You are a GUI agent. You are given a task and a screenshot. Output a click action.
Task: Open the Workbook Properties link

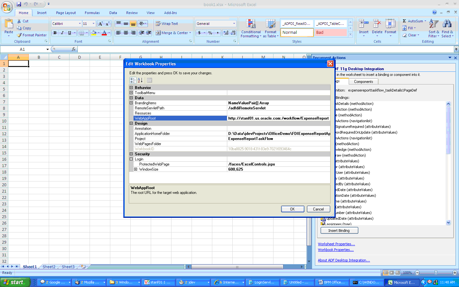pyautogui.click(x=336, y=250)
